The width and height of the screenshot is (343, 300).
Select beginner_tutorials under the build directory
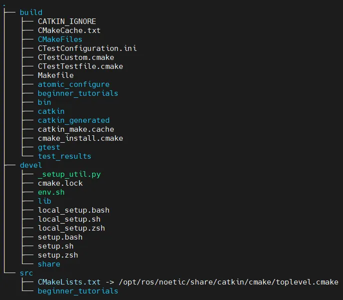pyautogui.click(x=78, y=93)
